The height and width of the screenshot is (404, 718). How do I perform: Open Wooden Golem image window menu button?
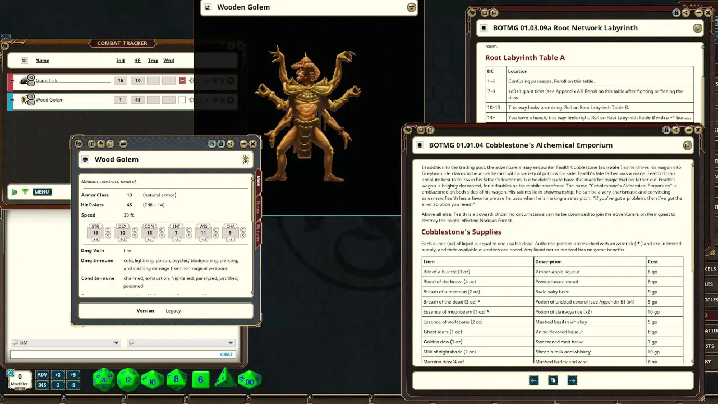point(412,7)
